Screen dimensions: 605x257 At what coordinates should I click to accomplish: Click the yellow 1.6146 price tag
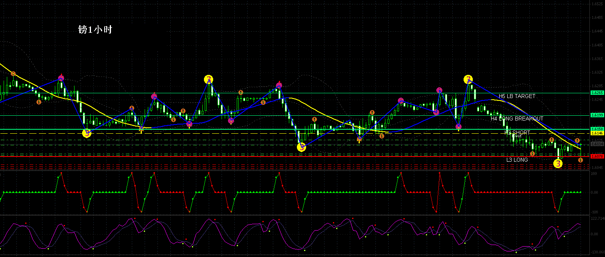coord(597,133)
